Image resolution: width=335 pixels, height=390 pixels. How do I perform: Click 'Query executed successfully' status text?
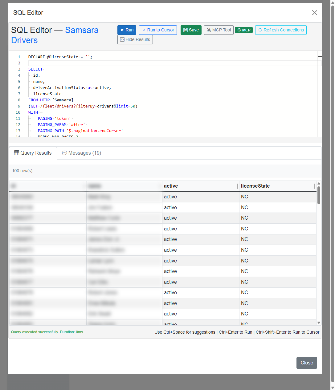[x=47, y=332]
